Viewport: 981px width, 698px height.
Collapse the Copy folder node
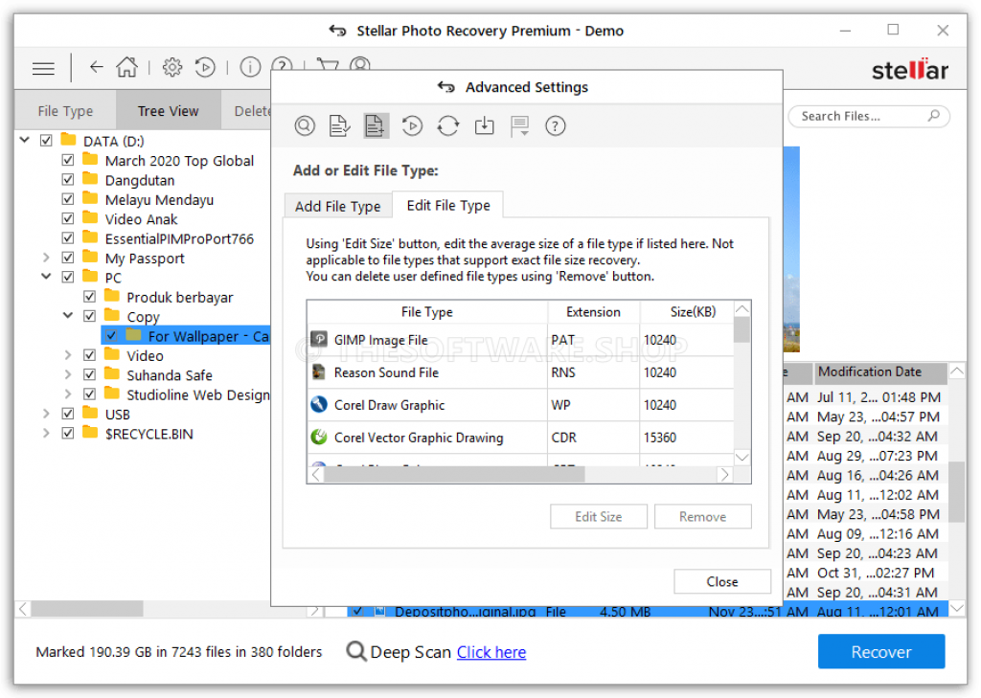pyautogui.click(x=68, y=315)
